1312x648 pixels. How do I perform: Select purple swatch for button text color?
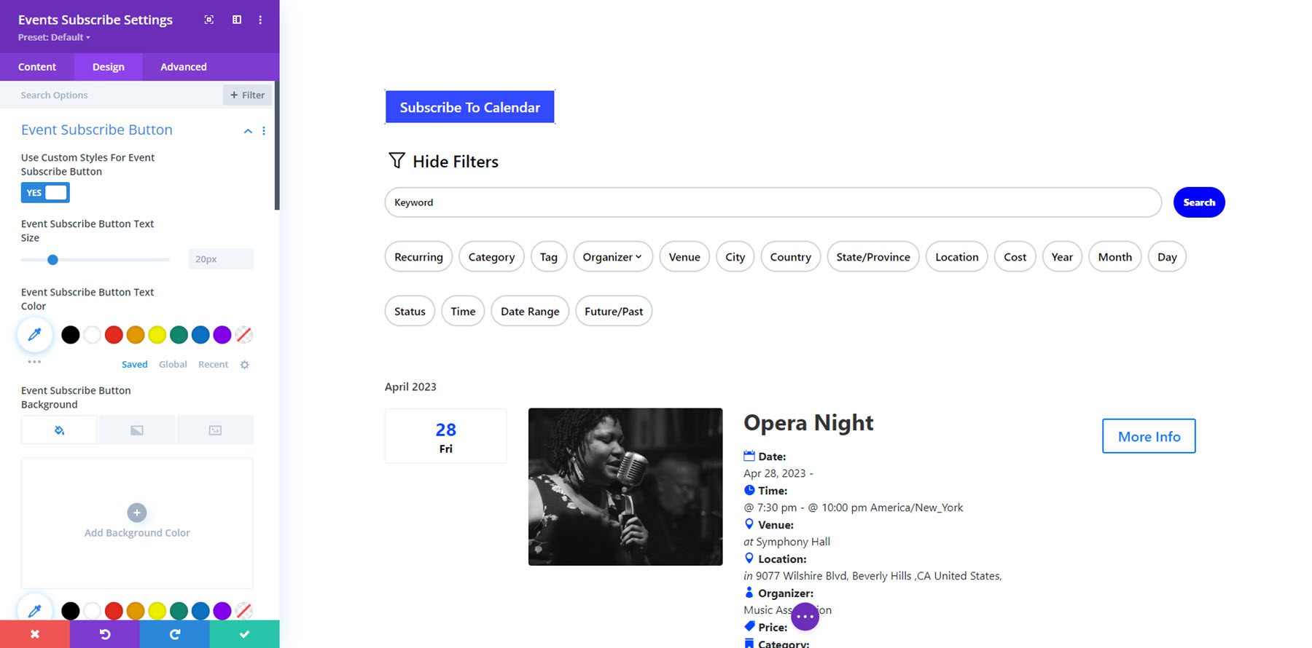click(x=222, y=335)
